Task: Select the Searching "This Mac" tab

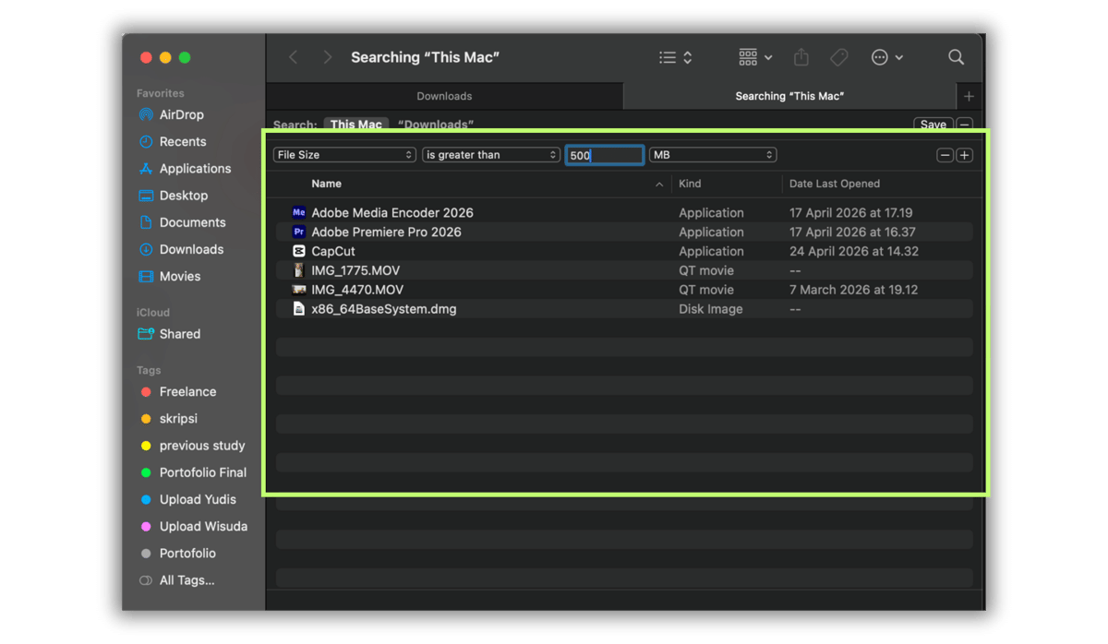Action: tap(789, 95)
